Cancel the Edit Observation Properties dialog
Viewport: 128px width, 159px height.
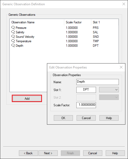(86, 118)
